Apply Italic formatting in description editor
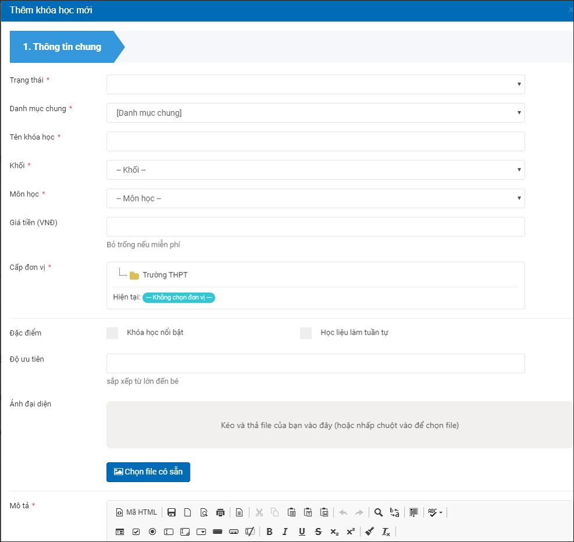This screenshot has height=542, width=574. tap(285, 532)
